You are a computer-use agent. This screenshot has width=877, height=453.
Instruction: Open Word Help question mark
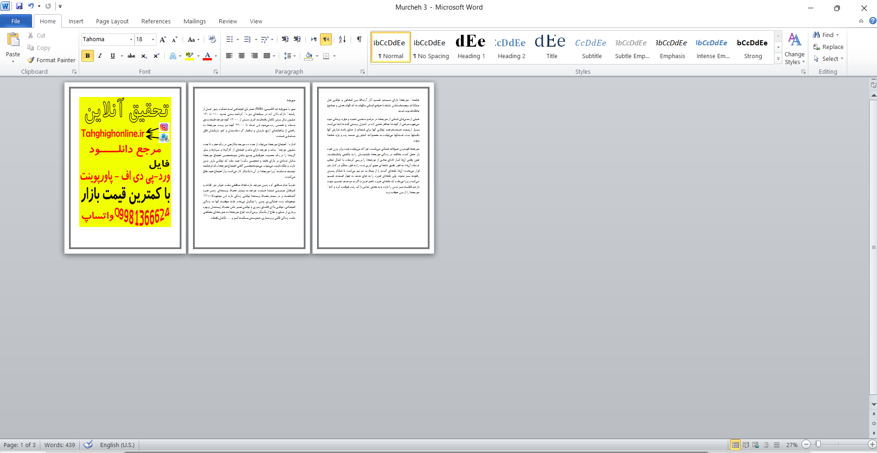[x=872, y=21]
